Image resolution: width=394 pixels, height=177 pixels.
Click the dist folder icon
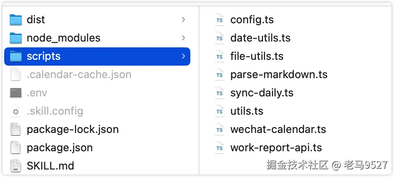(x=16, y=20)
